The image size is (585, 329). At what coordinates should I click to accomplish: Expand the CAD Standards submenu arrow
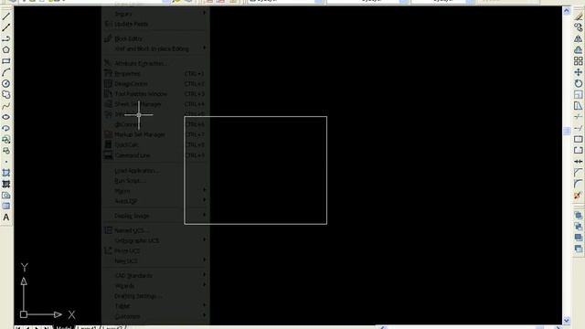pyautogui.click(x=204, y=274)
